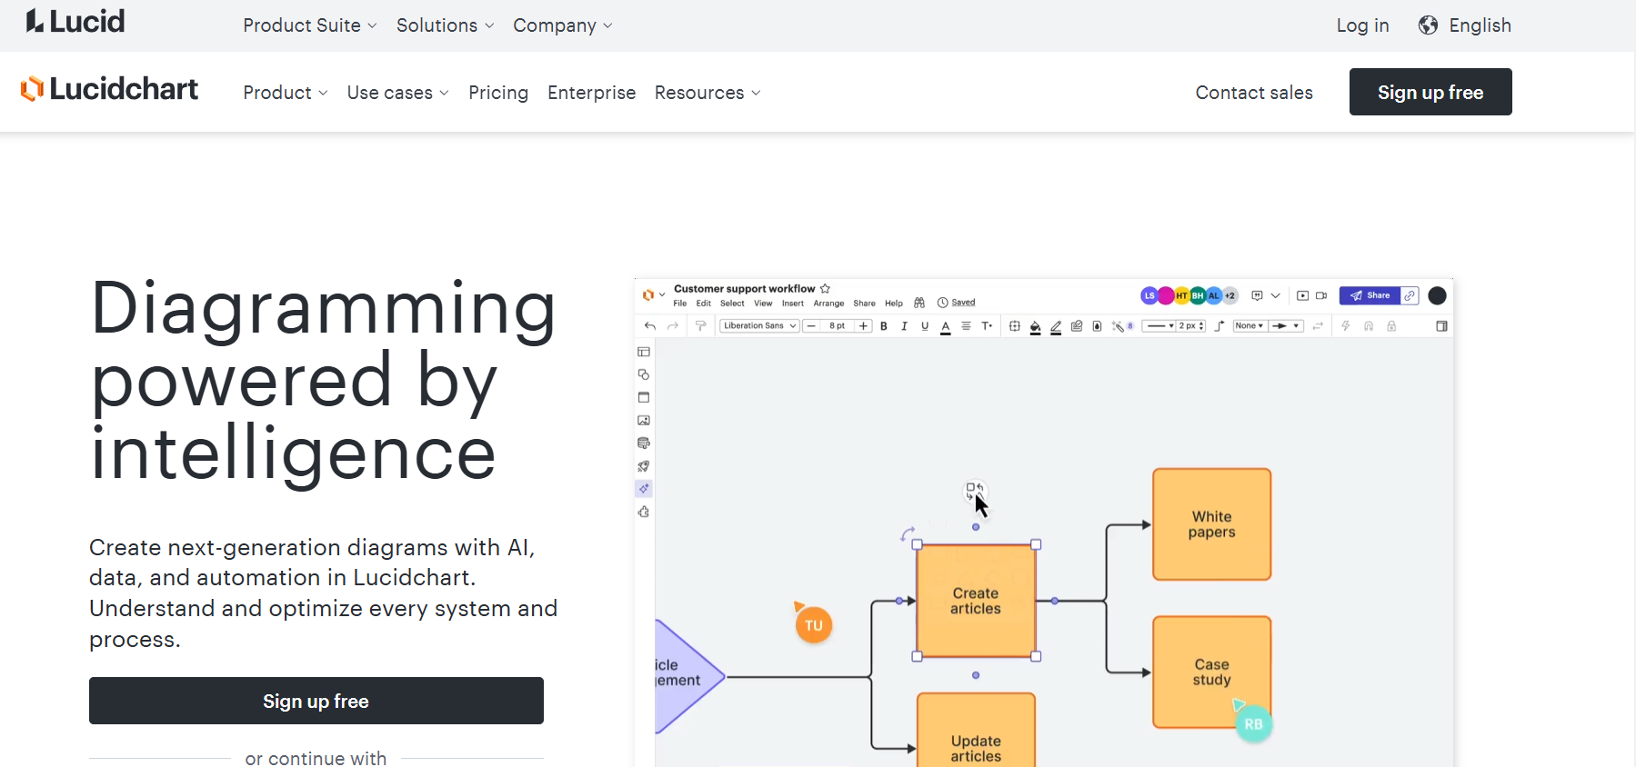
Task: Toggle the magnet snap icon
Action: tap(1369, 326)
